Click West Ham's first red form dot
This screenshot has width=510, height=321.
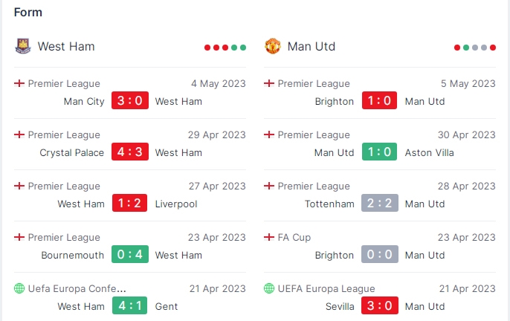tap(207, 48)
